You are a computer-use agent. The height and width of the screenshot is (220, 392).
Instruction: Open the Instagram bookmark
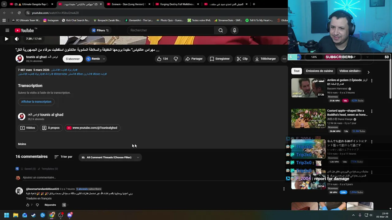(x=51, y=20)
